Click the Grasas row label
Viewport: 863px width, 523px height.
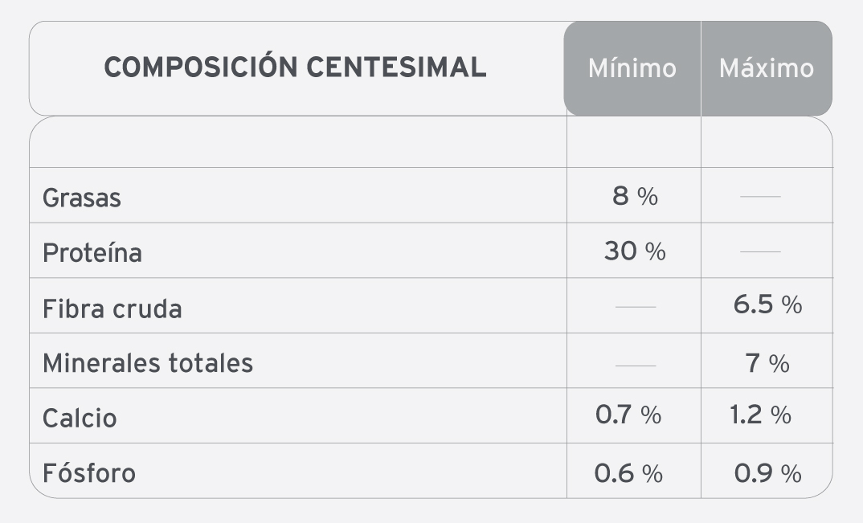coord(81,198)
